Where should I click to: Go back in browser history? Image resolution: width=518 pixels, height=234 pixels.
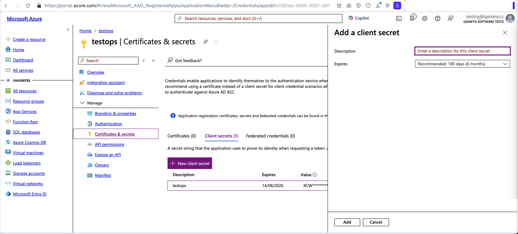6,5
